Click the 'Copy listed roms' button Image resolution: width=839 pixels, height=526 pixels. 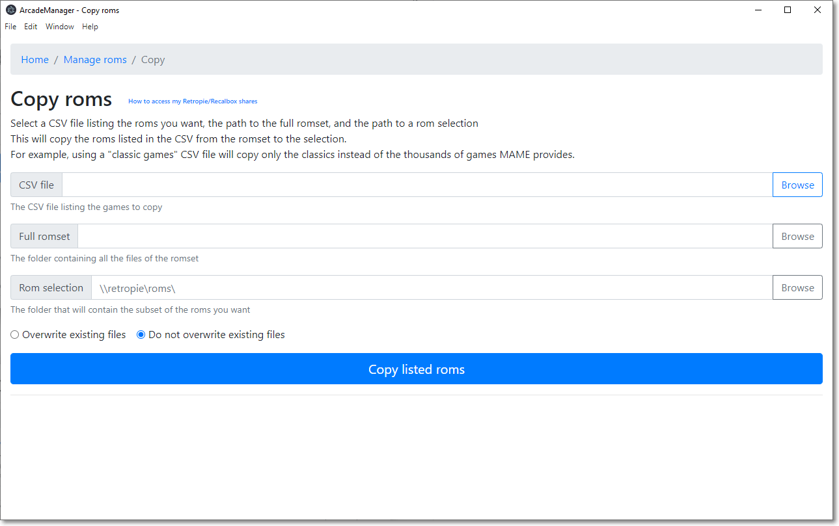pyautogui.click(x=417, y=369)
